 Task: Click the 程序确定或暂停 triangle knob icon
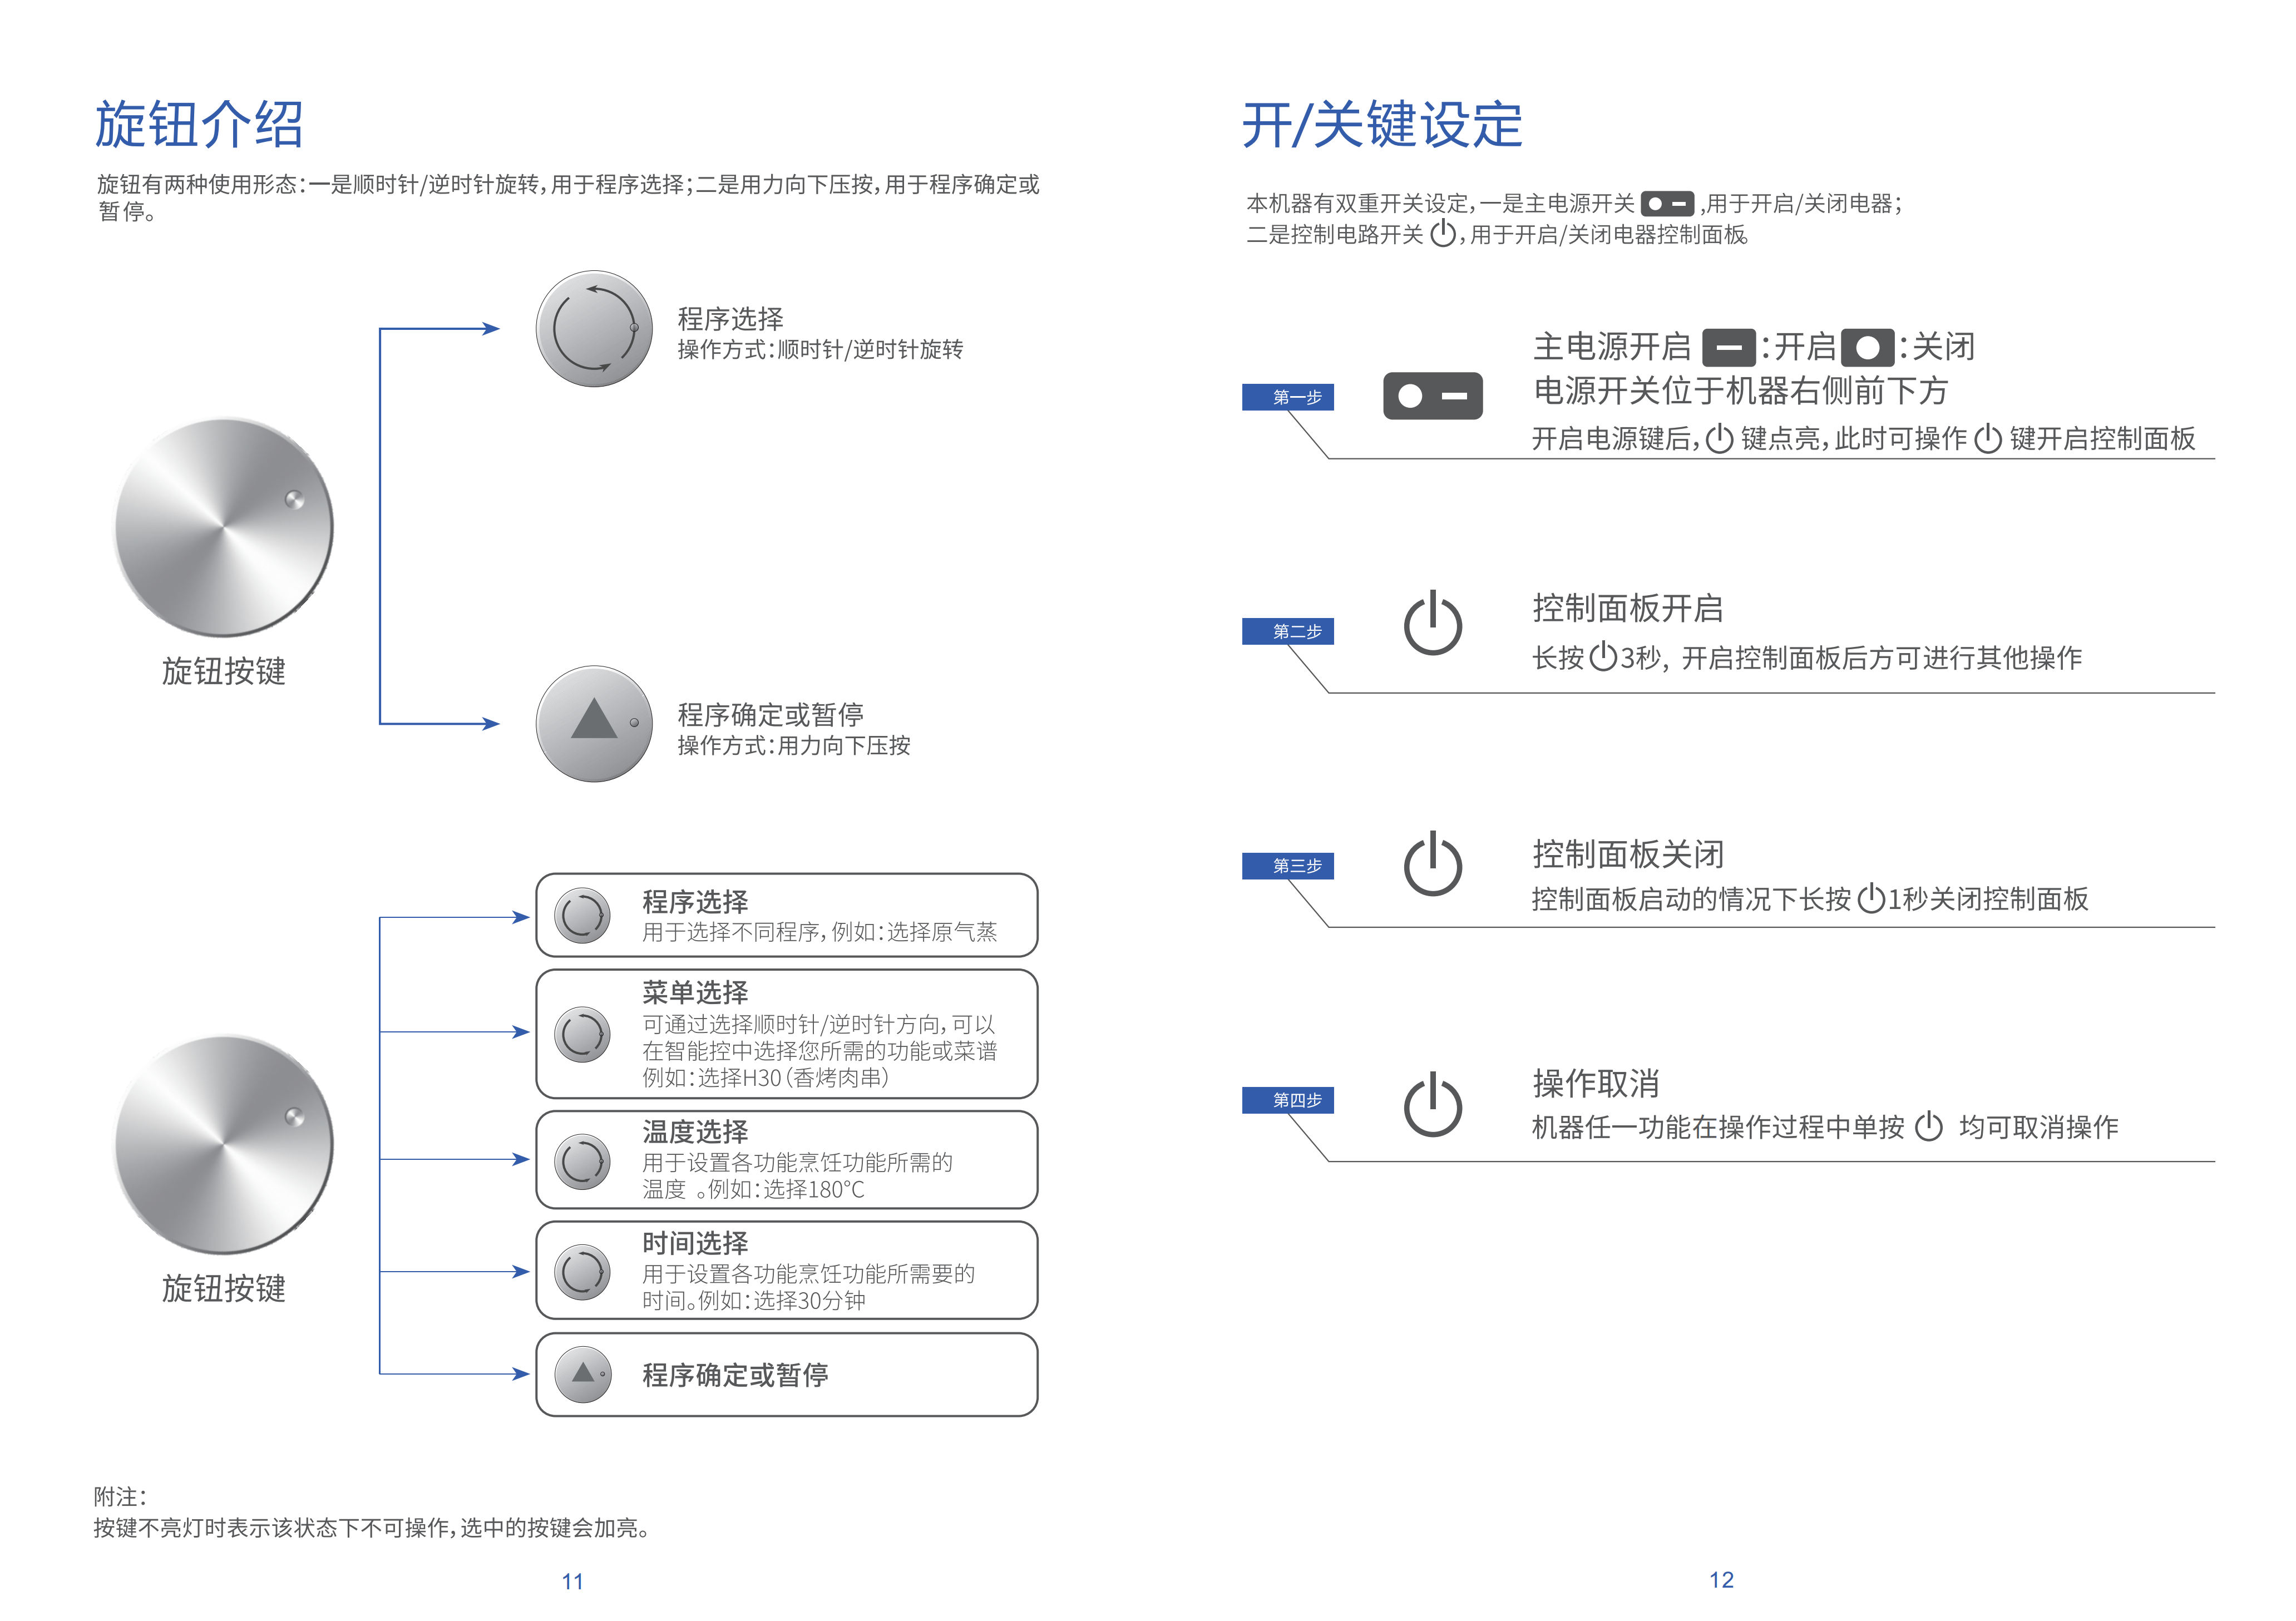[x=594, y=723]
